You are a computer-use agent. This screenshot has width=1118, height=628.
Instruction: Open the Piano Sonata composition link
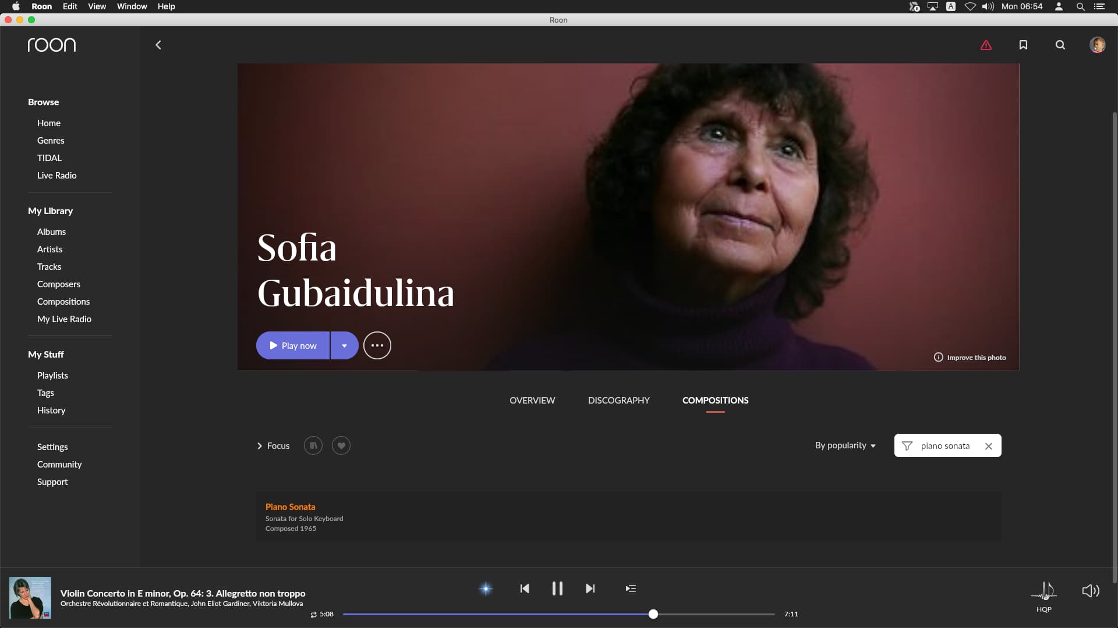[x=290, y=506]
